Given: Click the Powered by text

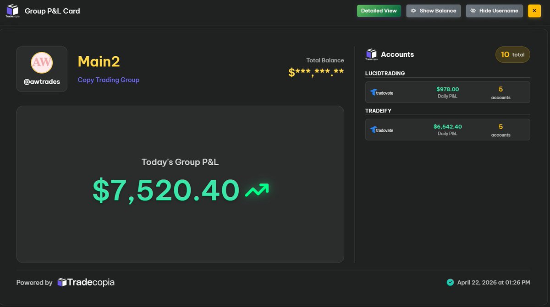Looking at the screenshot, I should click(x=34, y=283).
